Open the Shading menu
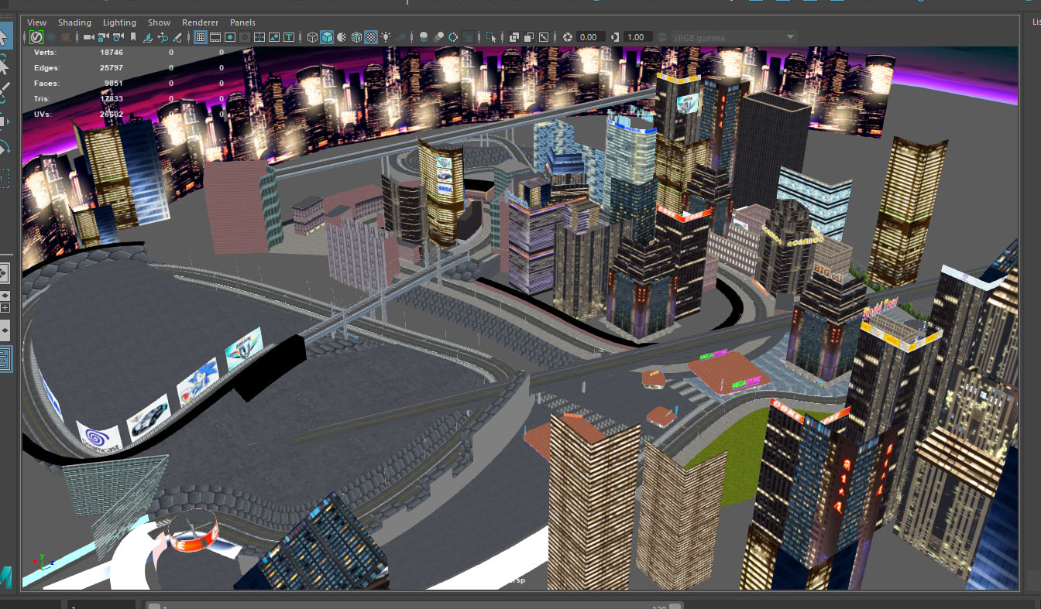1041x609 pixels. point(74,22)
